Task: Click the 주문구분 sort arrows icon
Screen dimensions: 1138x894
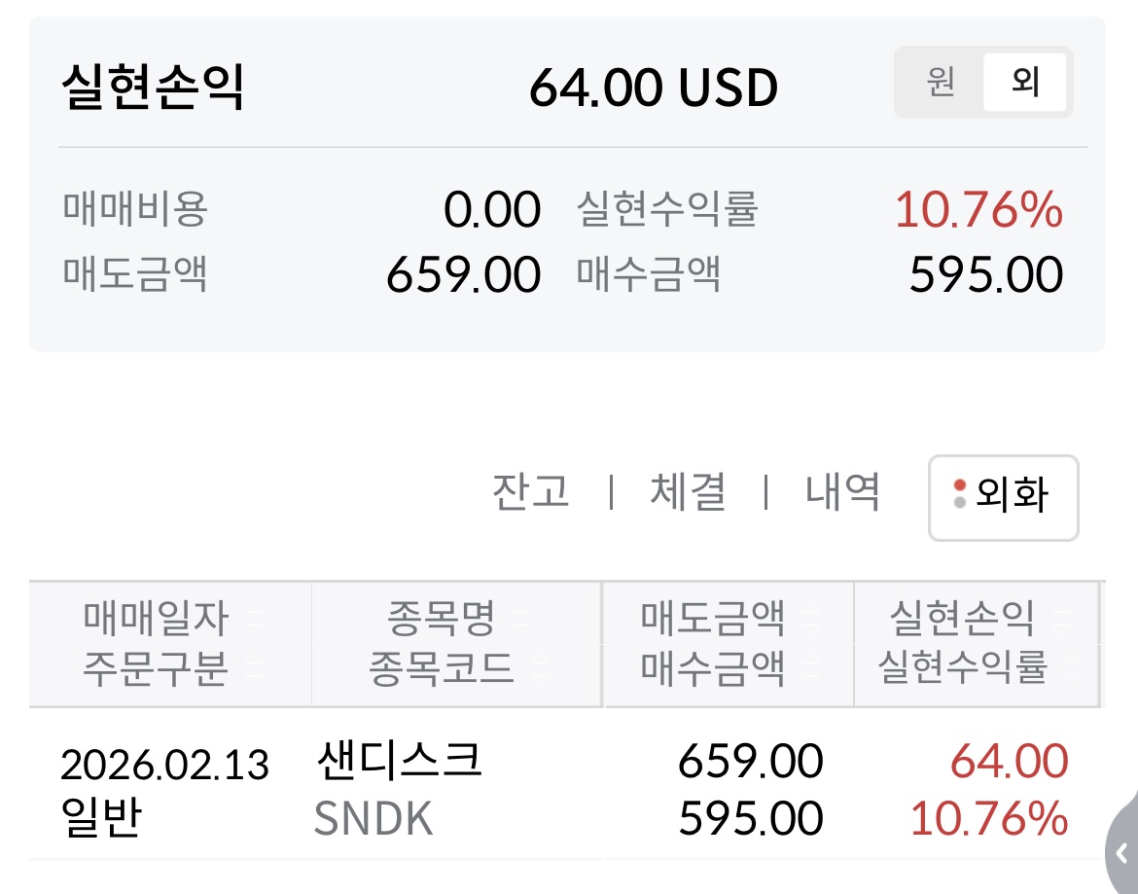Action: point(254,668)
